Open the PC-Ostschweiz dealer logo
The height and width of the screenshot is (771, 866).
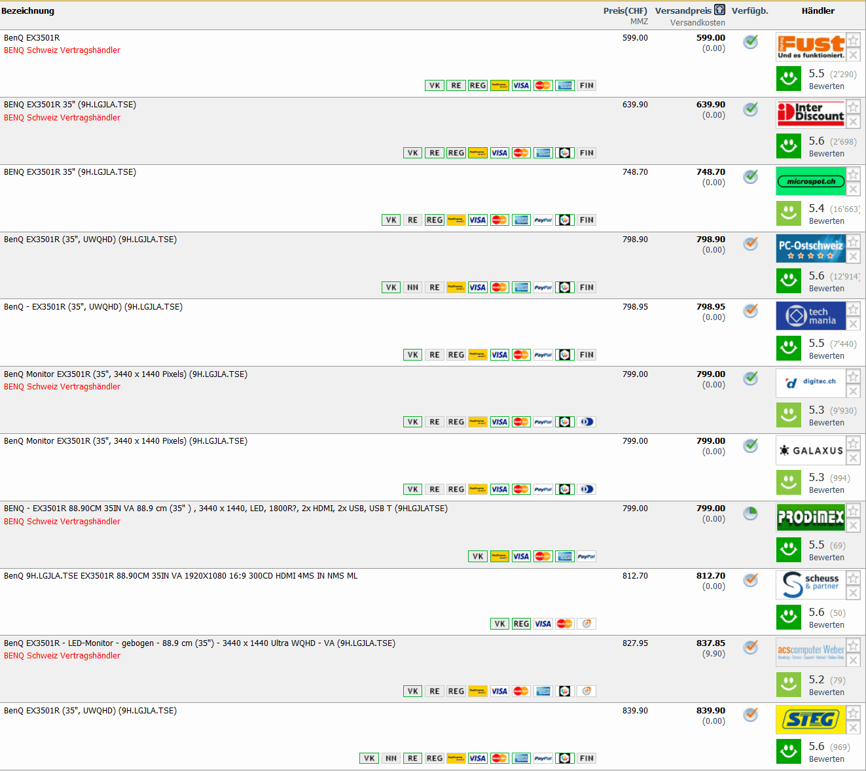click(x=810, y=249)
